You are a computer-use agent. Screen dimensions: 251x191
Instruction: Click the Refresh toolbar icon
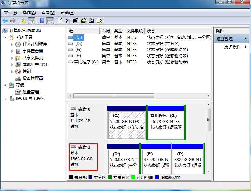60,21
